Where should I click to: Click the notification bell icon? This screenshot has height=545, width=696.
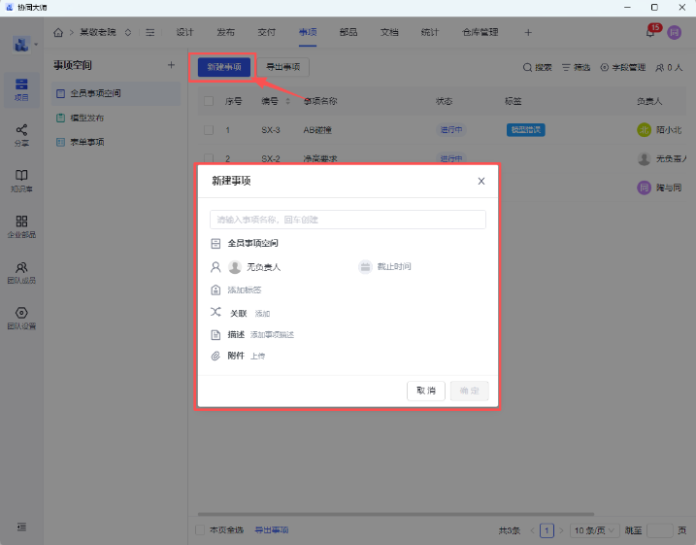[650, 32]
